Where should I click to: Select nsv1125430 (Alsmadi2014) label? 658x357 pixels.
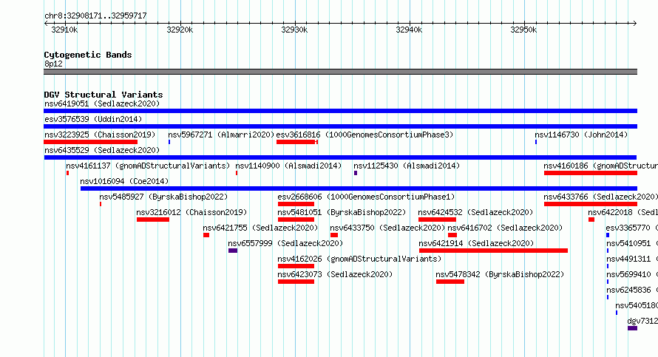tap(407, 166)
